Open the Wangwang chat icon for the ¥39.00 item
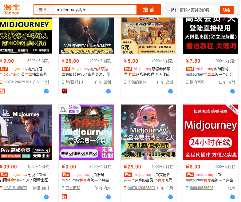 click(x=46, y=197)
